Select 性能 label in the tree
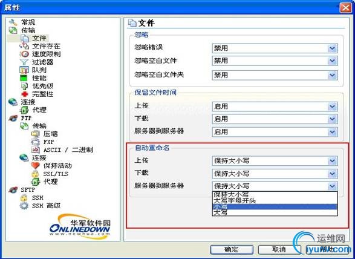Screen dimensions: 355x259 pyautogui.click(x=39, y=78)
